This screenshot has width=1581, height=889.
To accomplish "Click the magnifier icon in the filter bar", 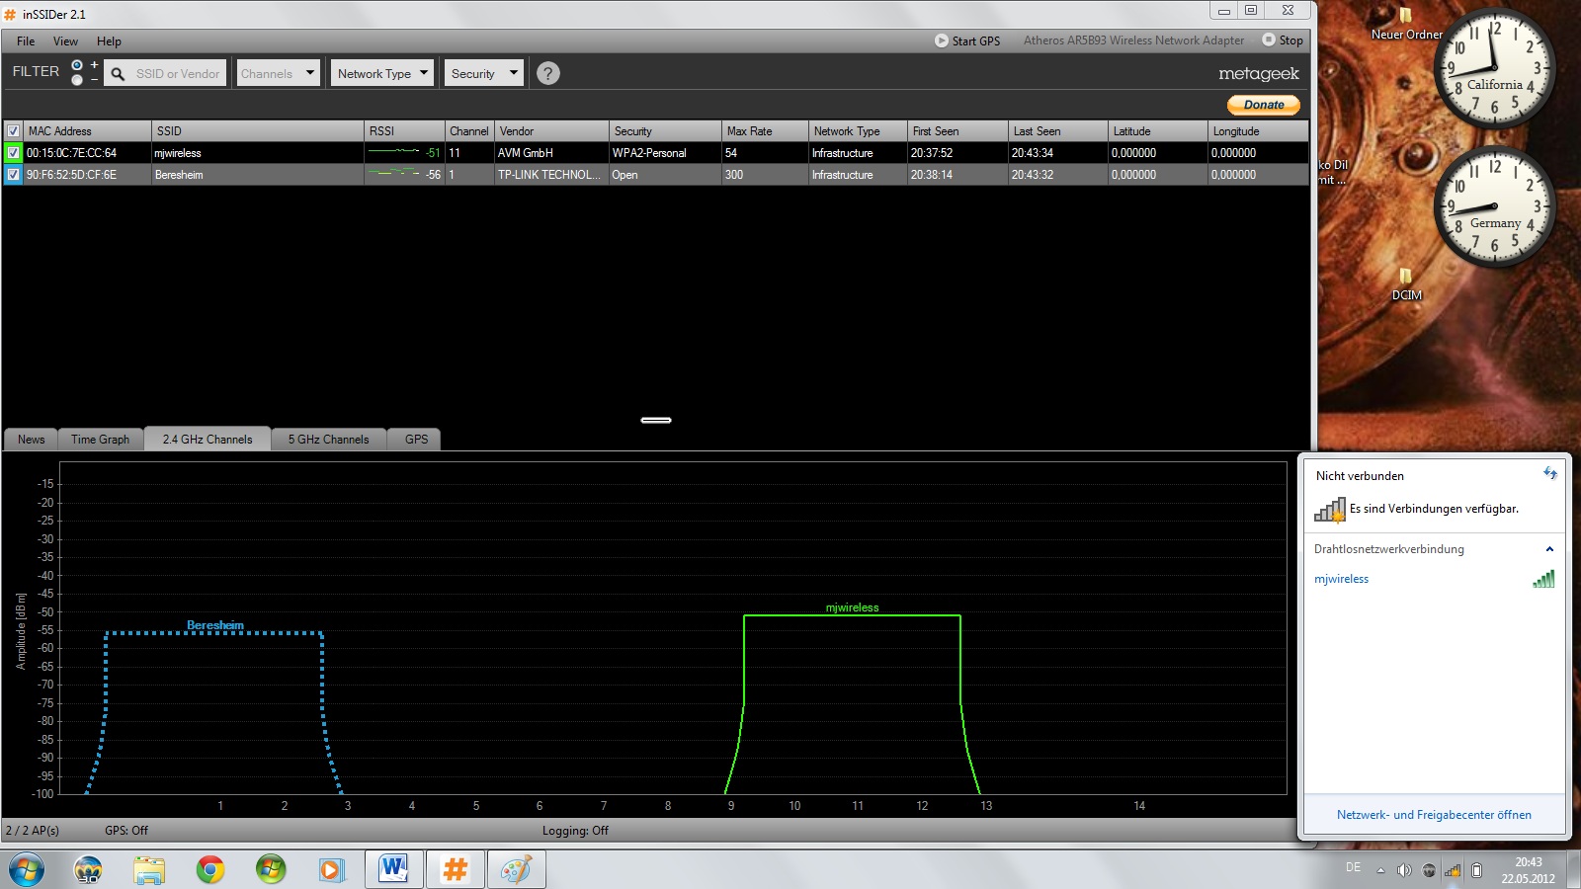I will [118, 73].
